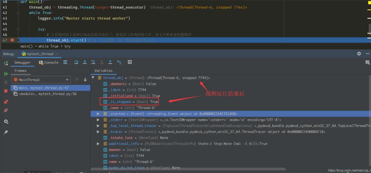The image size is (371, 173).
Task: Open Debug tool window gear settings
Action: point(359,54)
